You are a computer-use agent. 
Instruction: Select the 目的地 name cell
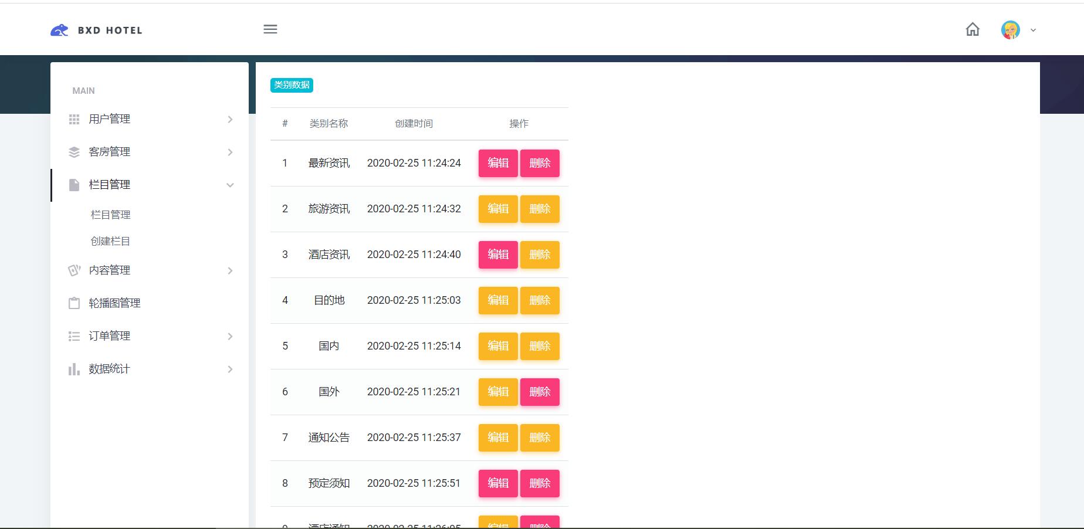click(x=329, y=300)
